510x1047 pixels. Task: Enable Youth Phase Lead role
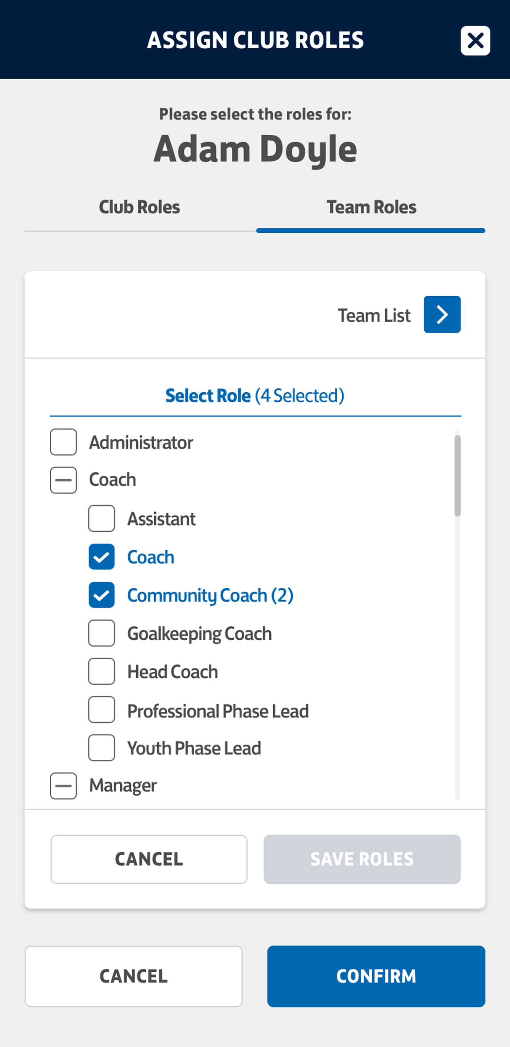(102, 747)
